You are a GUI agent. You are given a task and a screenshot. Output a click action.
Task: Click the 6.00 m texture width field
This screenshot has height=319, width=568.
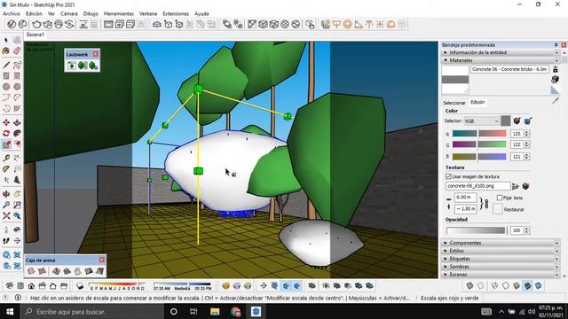pos(465,198)
